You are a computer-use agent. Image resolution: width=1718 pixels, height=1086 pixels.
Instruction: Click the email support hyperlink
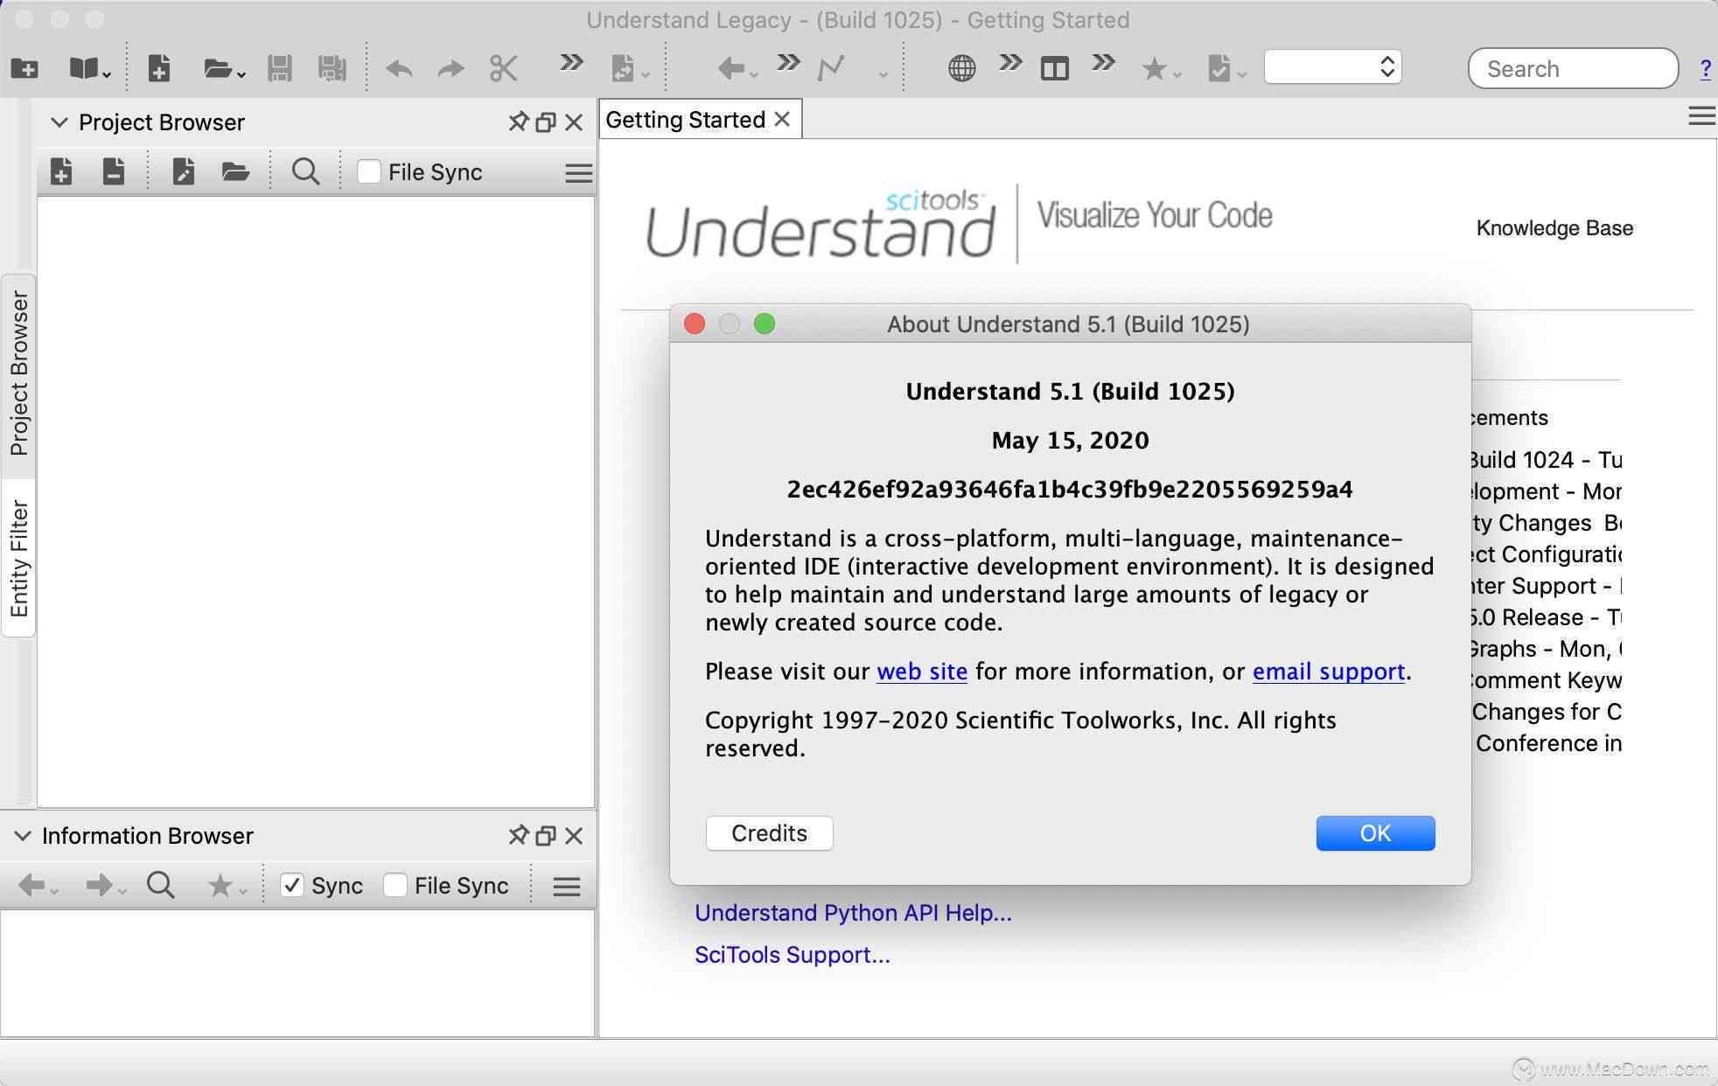pyautogui.click(x=1328, y=672)
